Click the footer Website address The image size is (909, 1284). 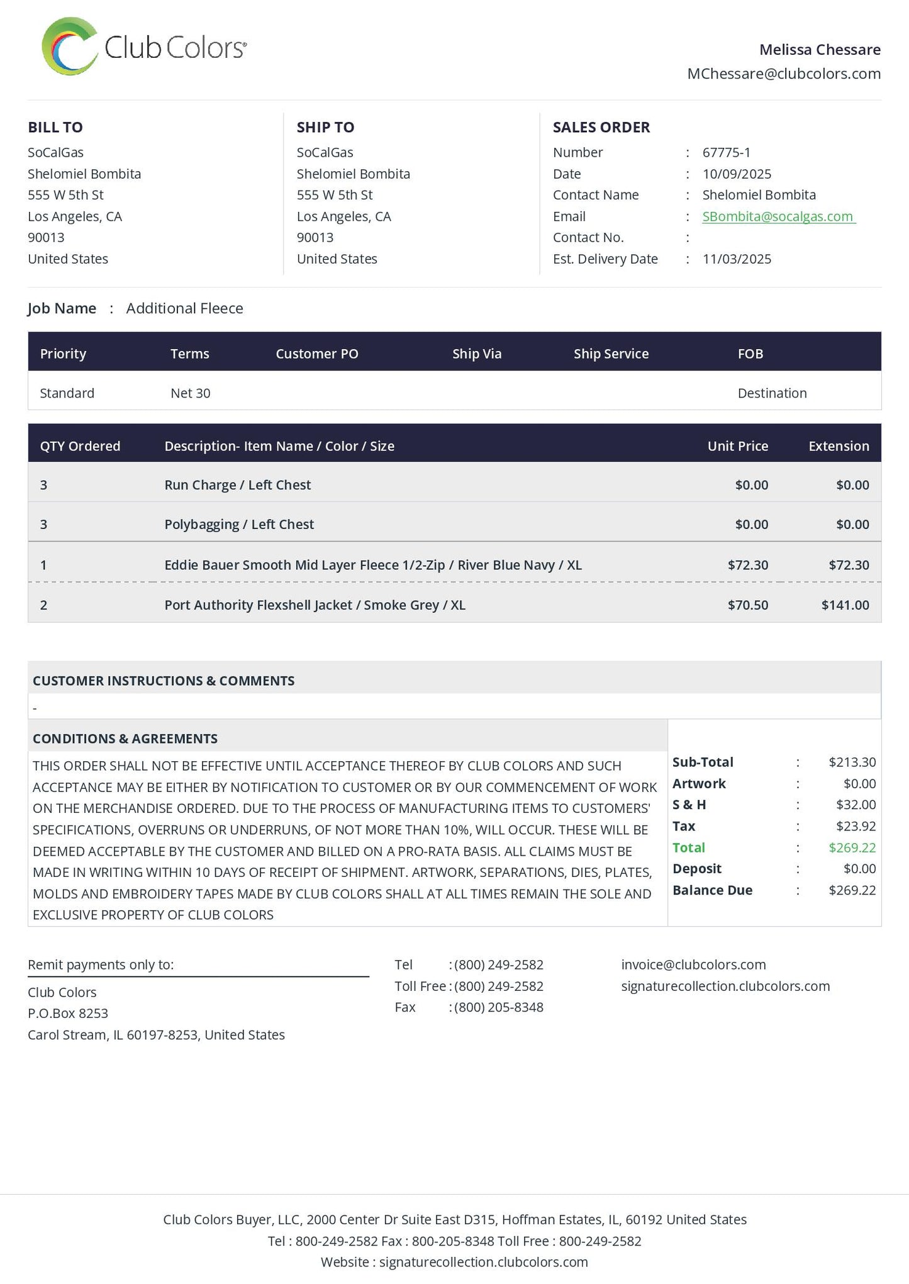(x=483, y=1261)
